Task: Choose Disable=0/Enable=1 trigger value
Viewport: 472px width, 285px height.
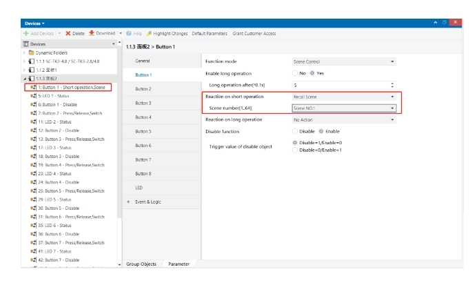Action: [x=296, y=150]
